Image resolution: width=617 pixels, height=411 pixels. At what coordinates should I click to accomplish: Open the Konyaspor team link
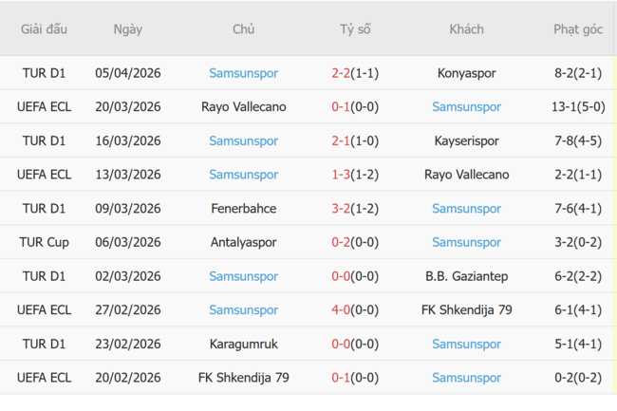[x=466, y=73]
